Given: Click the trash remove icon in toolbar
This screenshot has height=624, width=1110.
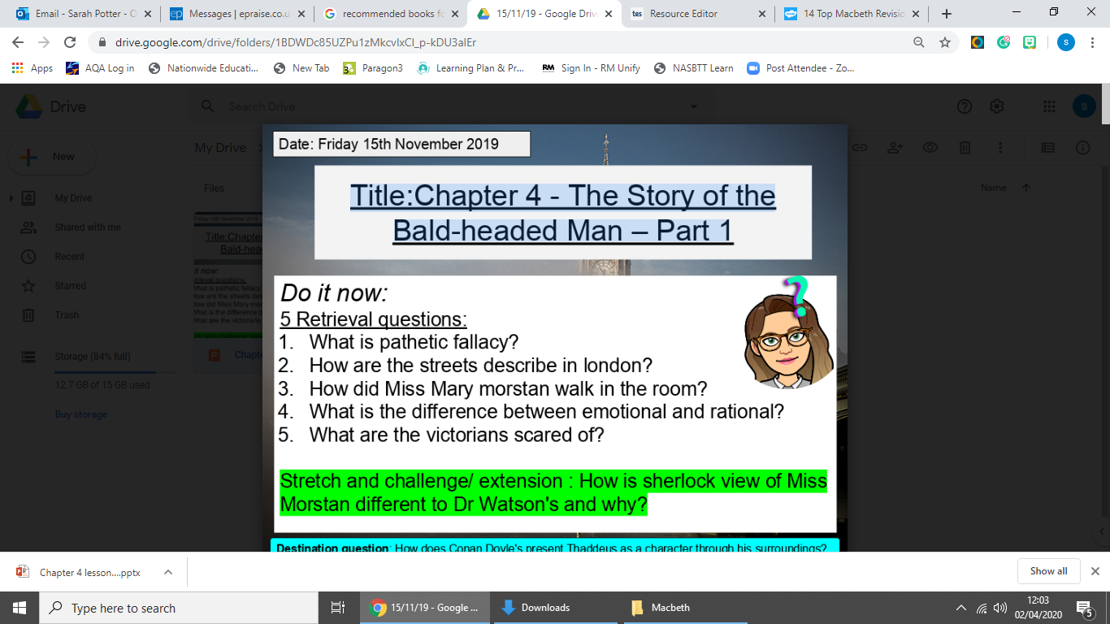Looking at the screenshot, I should [x=965, y=148].
